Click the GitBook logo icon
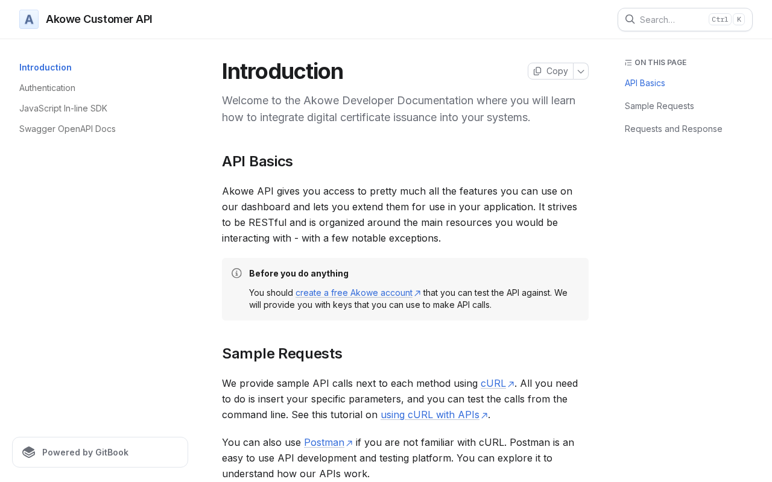 pos(28,452)
